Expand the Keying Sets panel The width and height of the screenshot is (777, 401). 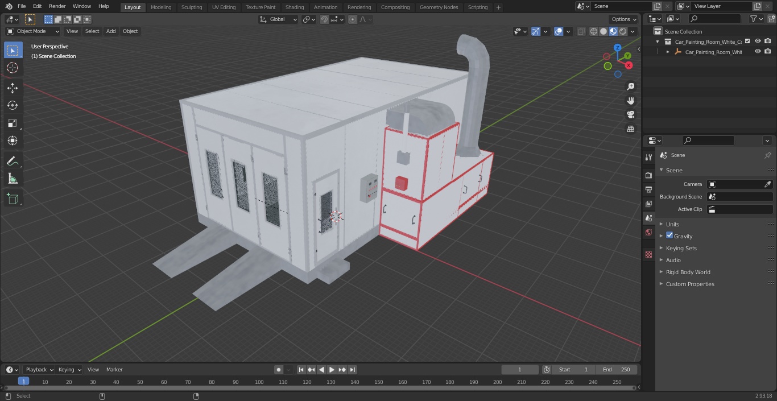pos(681,248)
